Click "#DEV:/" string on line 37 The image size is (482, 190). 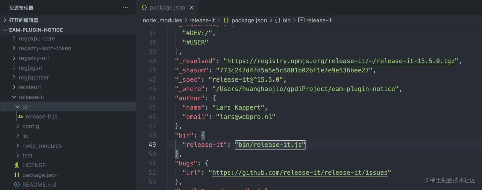tap(197, 33)
